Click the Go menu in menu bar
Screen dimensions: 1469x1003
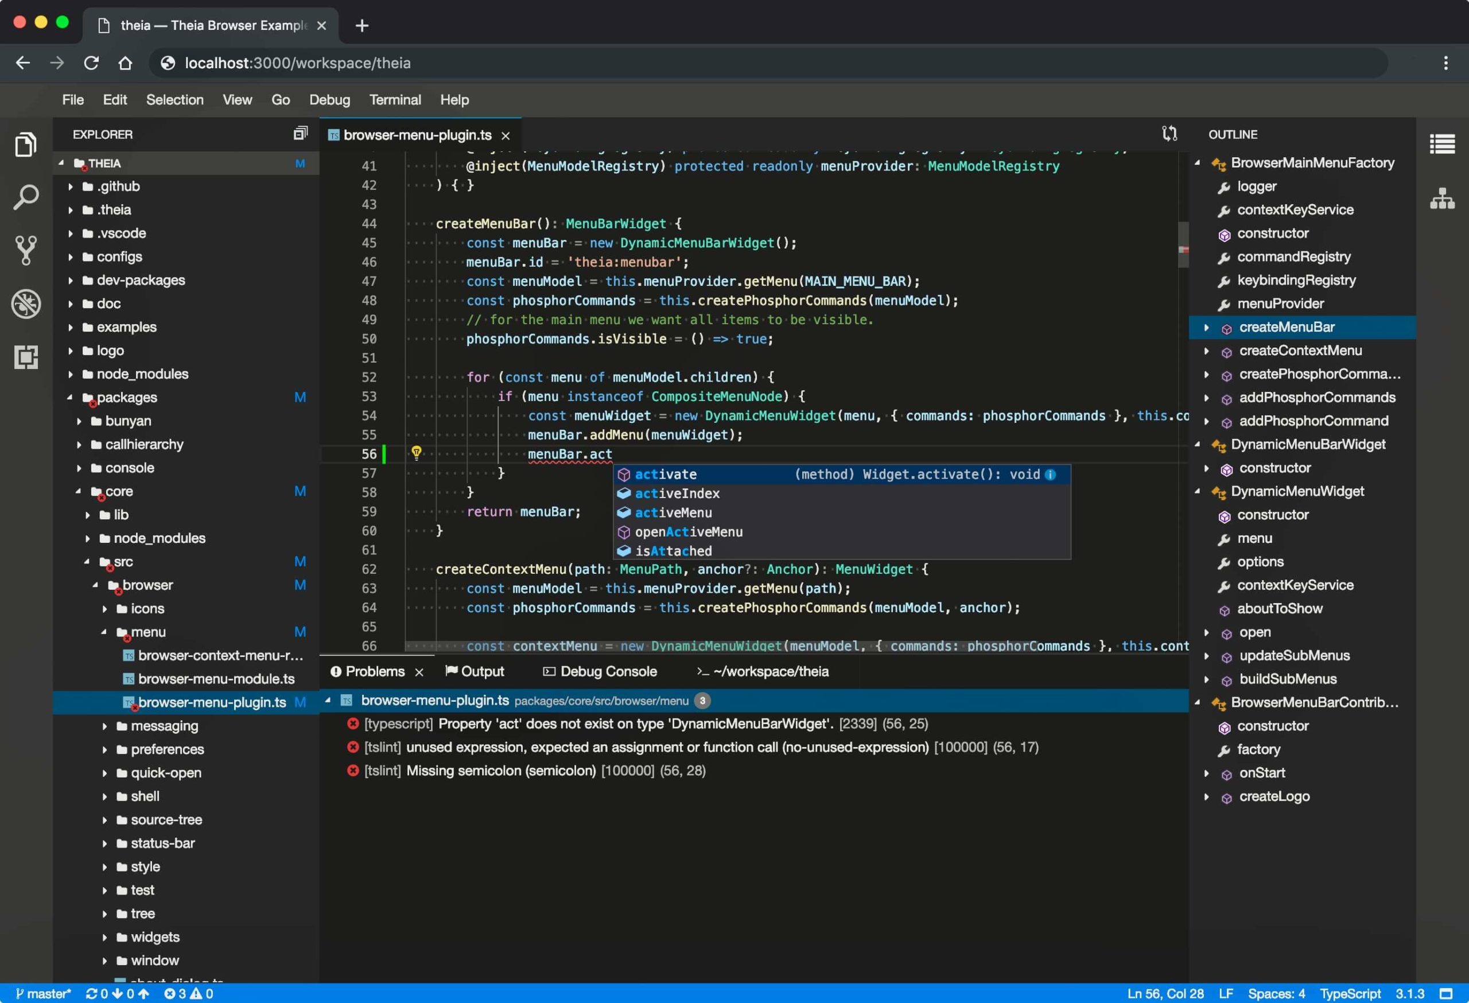pyautogui.click(x=281, y=99)
